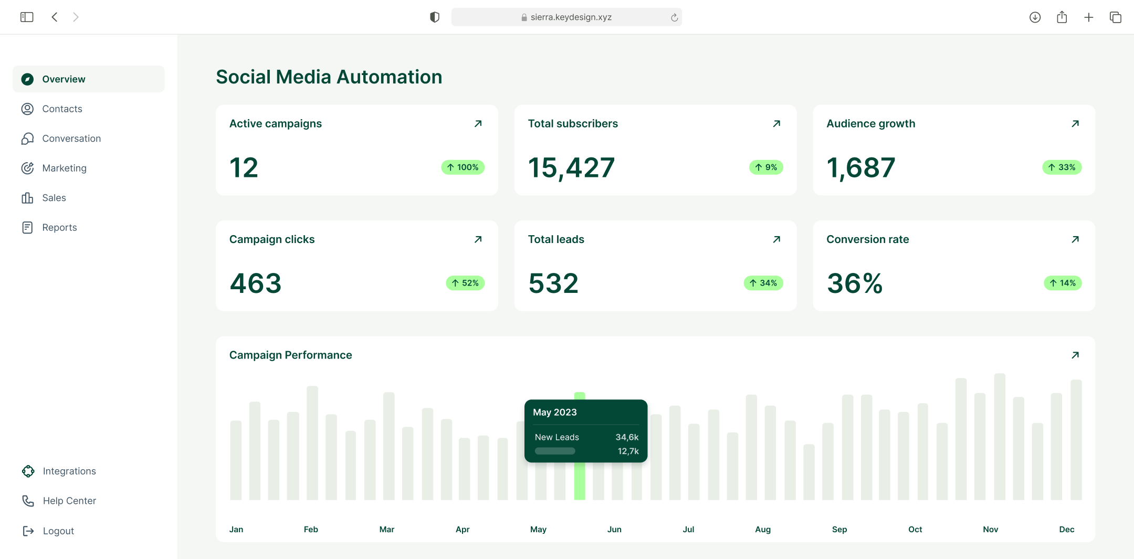The height and width of the screenshot is (559, 1134).
Task: Open browser downloads icon
Action: 1035,17
